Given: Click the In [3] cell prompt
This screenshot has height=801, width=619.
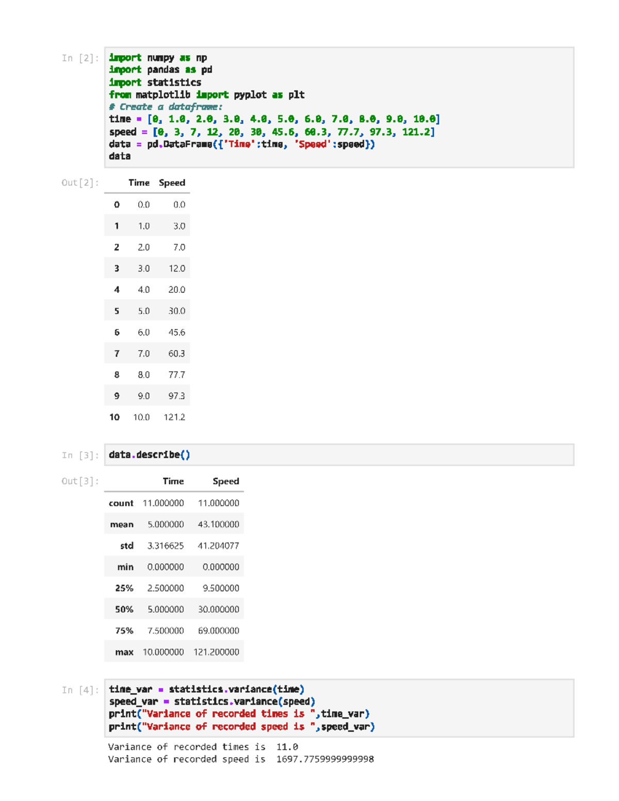Looking at the screenshot, I should pos(79,455).
